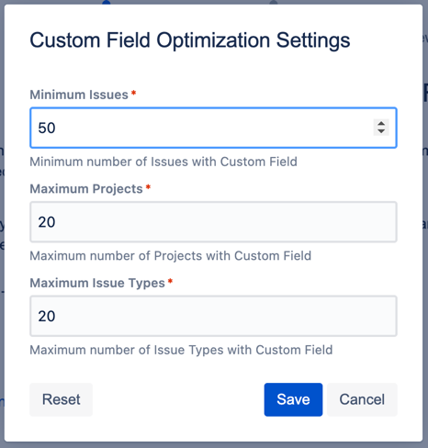Viewport: 428px width, 448px height.
Task: Click the blue dot peeking above the dialog
Action: (107, 2)
